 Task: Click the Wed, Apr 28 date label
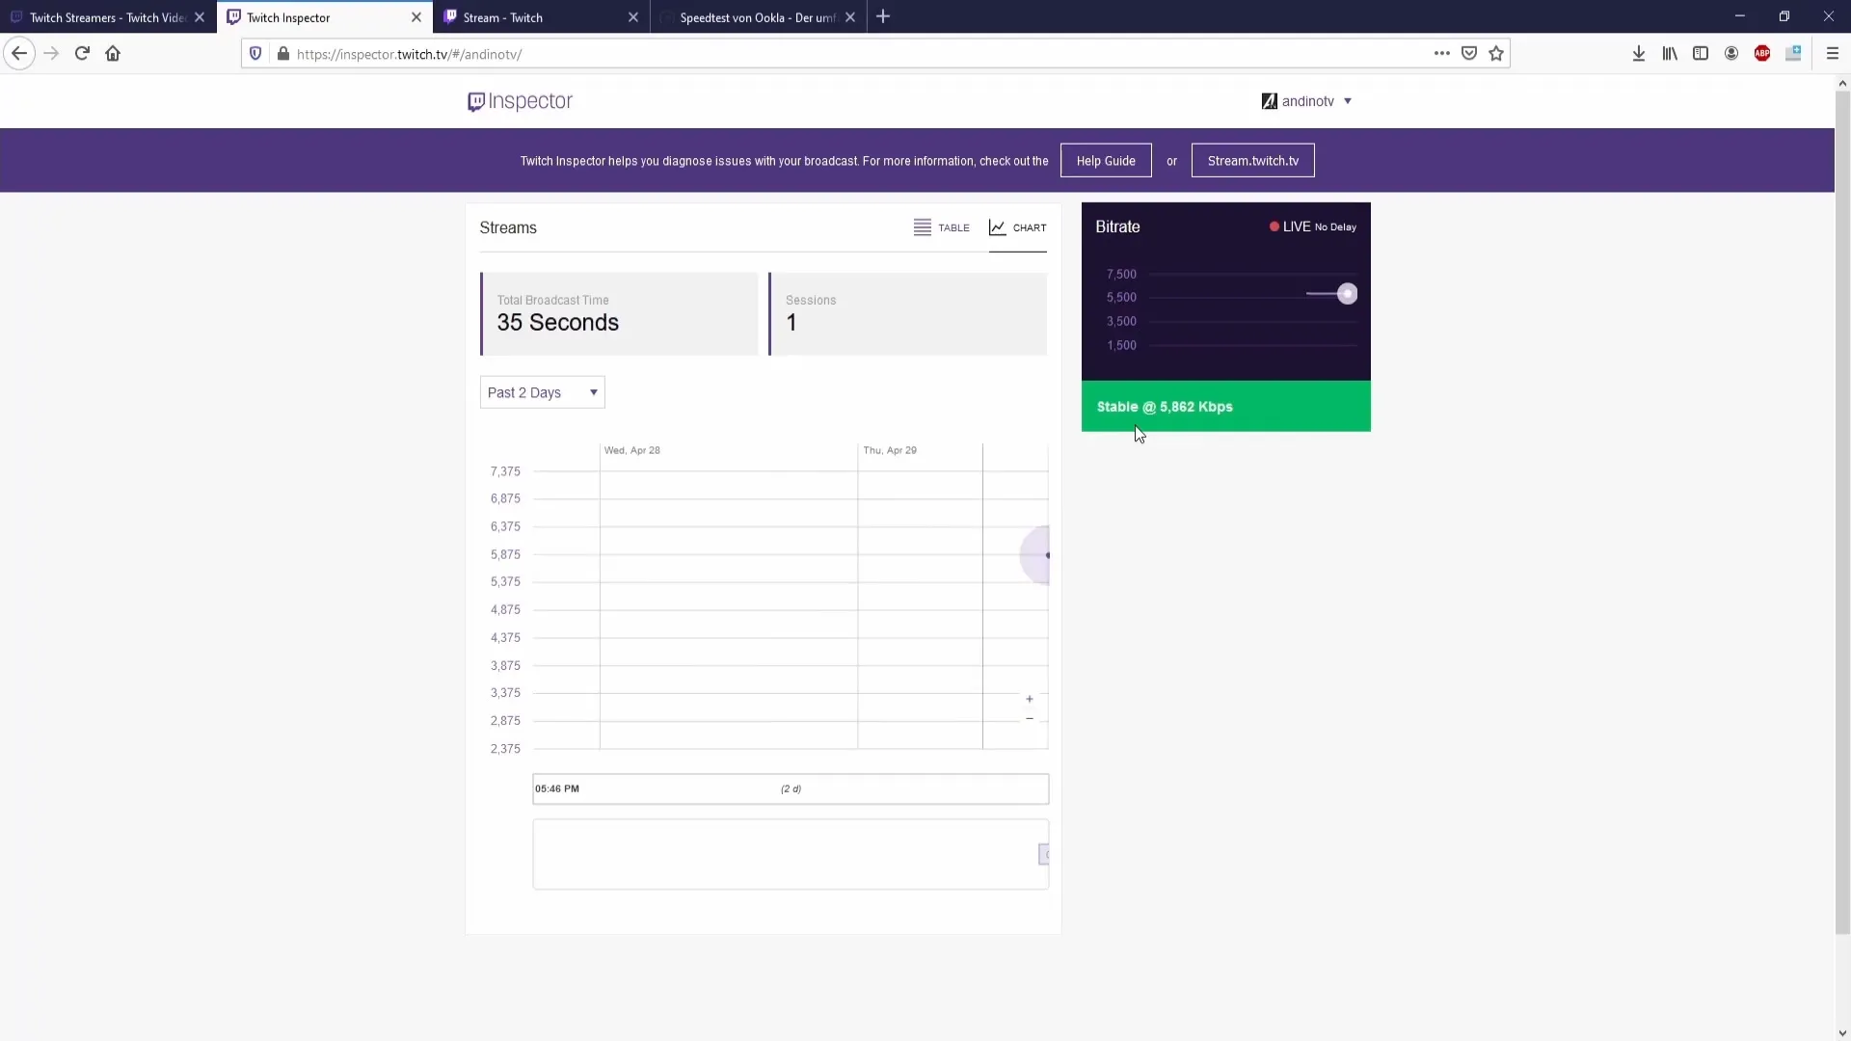632,450
